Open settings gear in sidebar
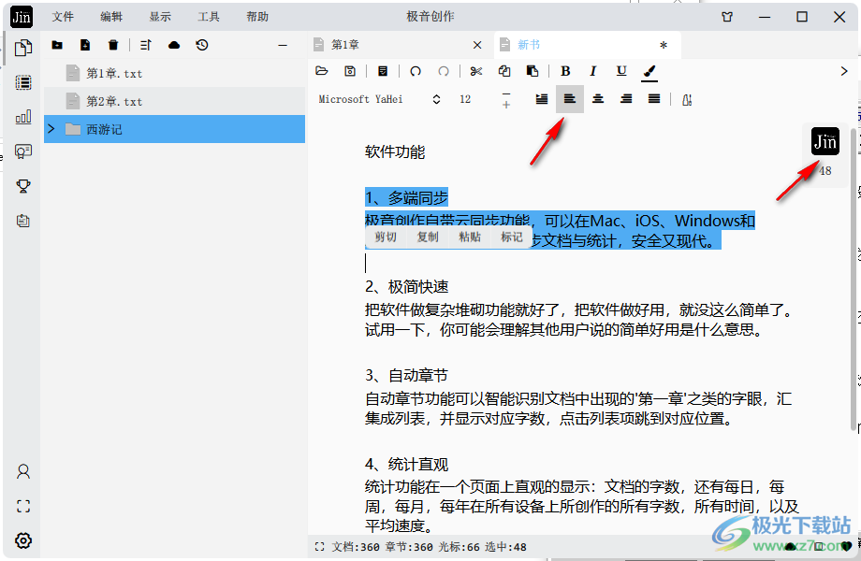861x561 pixels. (x=23, y=540)
